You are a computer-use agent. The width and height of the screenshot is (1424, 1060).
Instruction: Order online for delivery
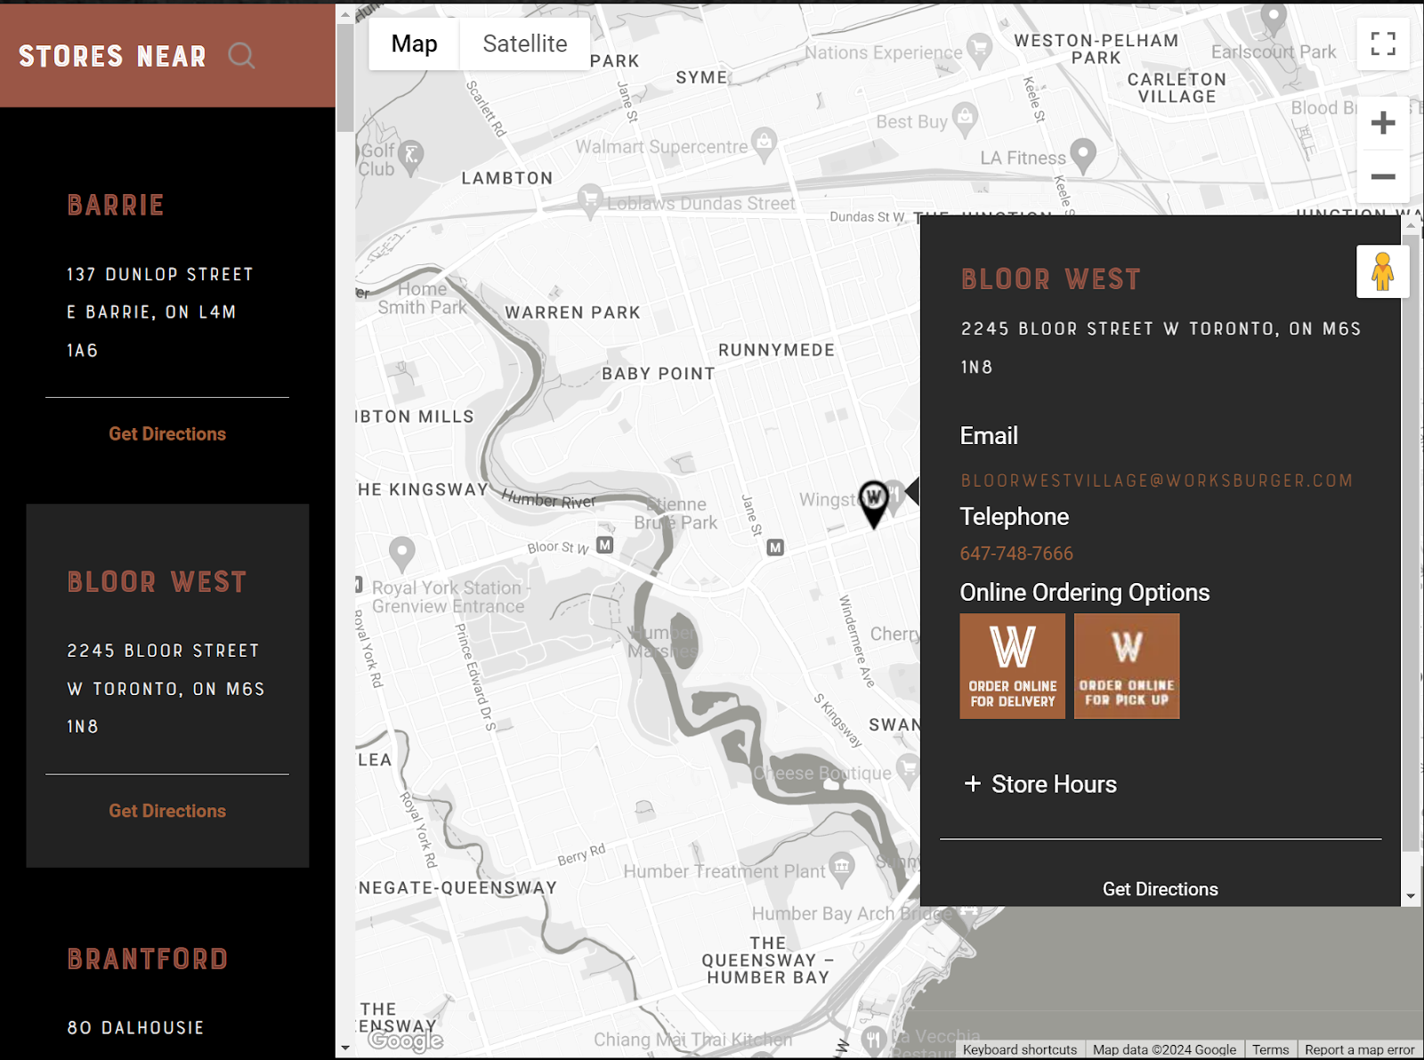click(1012, 666)
